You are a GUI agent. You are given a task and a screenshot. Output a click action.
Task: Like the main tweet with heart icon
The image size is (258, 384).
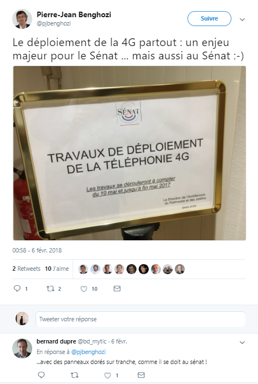[84, 289]
